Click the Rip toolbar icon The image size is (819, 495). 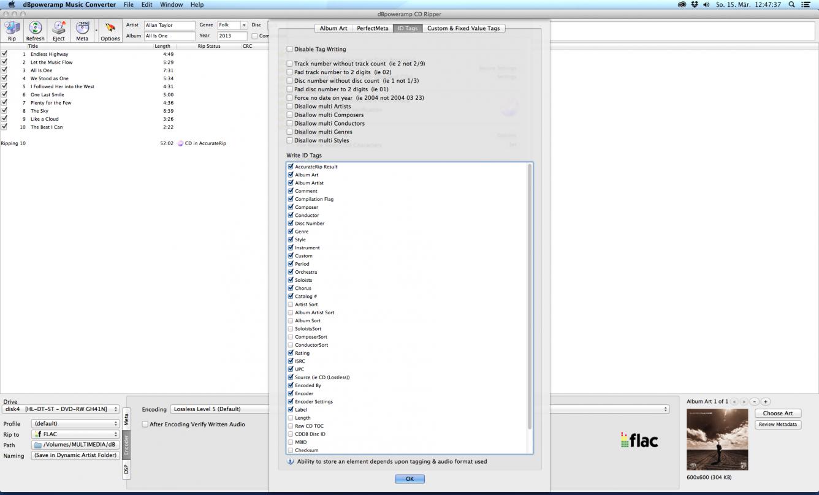(12, 29)
